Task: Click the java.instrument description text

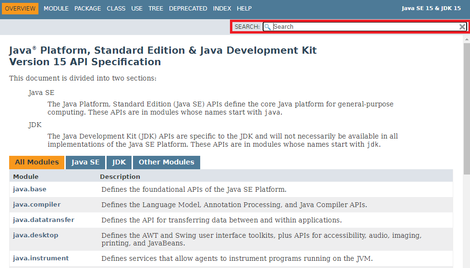Action: point(237,258)
